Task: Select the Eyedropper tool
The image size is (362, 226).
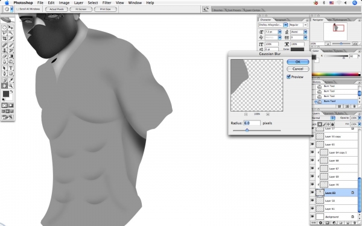Action: pos(11,80)
